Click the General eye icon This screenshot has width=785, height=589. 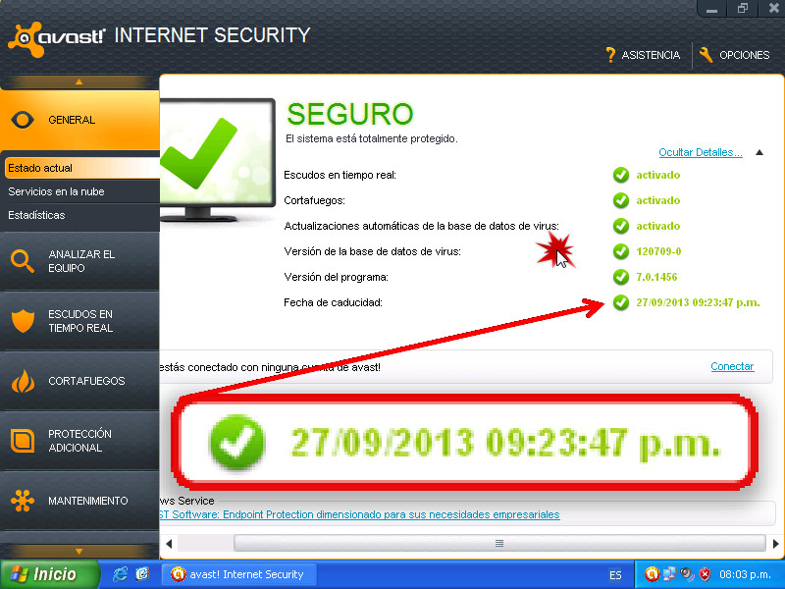(23, 120)
